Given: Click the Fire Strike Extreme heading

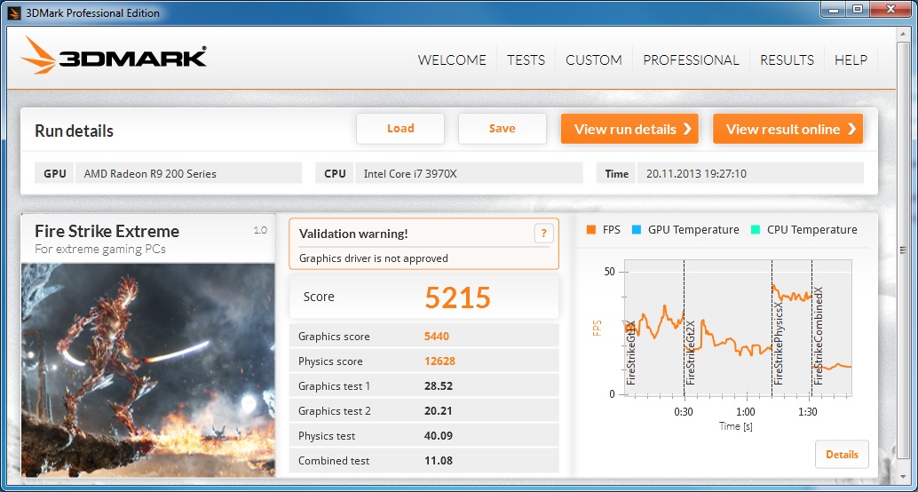Looking at the screenshot, I should (107, 231).
